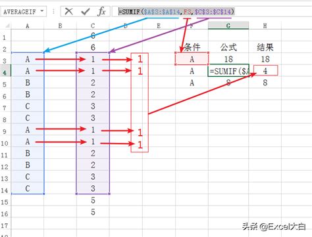This screenshot has height=237, width=312.
Task: Click cell H4 showing 4
Action: [x=265, y=70]
